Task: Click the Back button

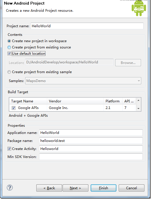Action: [49, 188]
